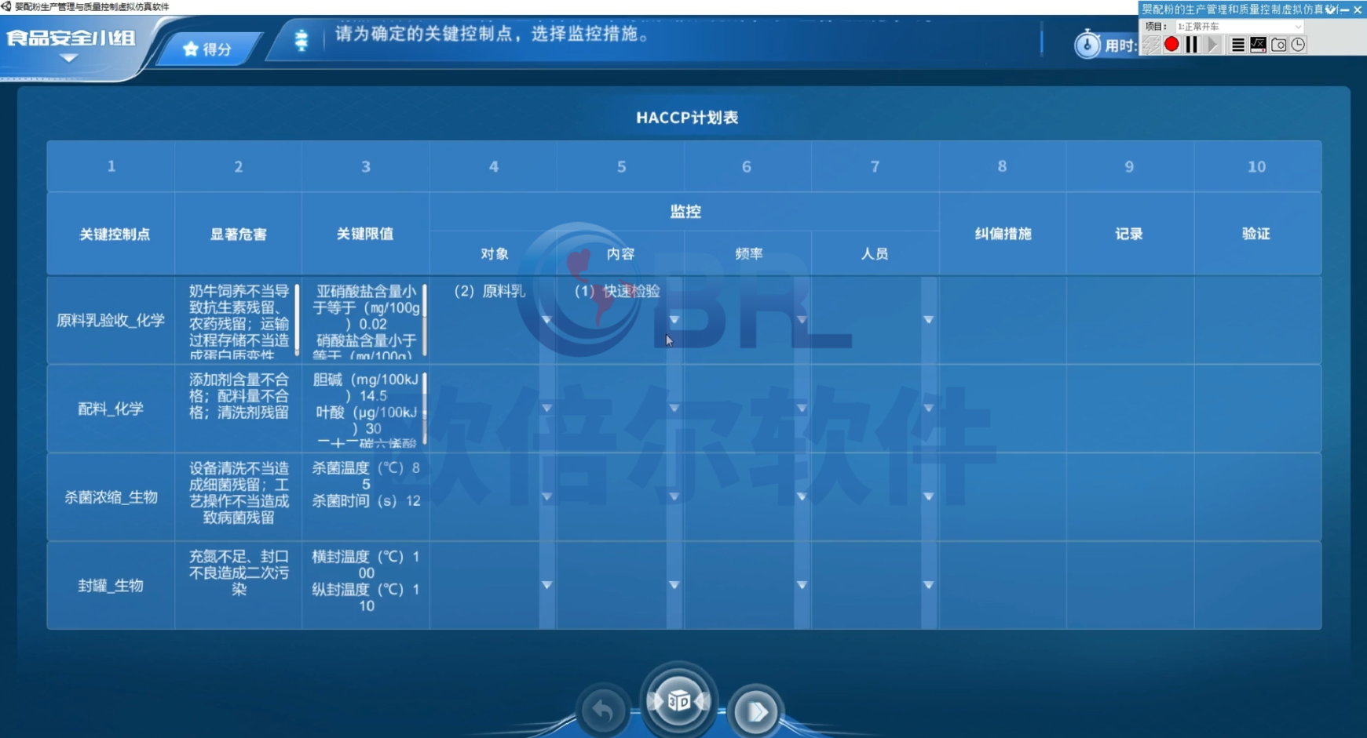The height and width of the screenshot is (738, 1367).
Task: Pause the simulation with the pause icon
Action: tap(1192, 45)
